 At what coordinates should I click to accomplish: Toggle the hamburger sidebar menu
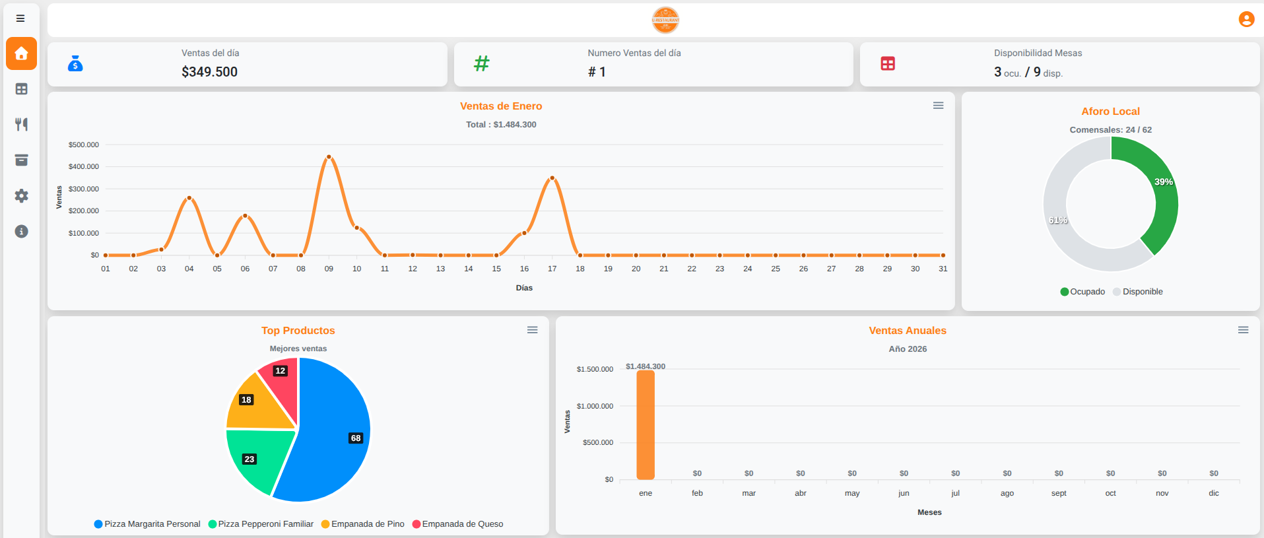click(x=20, y=18)
